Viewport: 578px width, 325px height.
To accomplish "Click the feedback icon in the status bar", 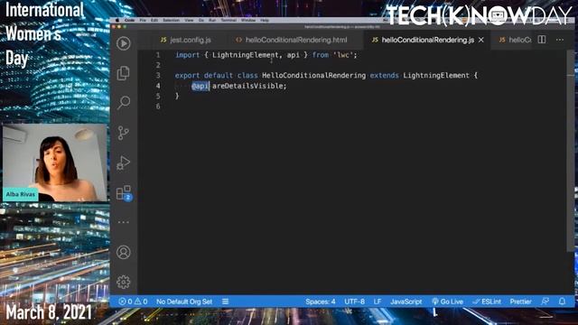I will 545,301.
